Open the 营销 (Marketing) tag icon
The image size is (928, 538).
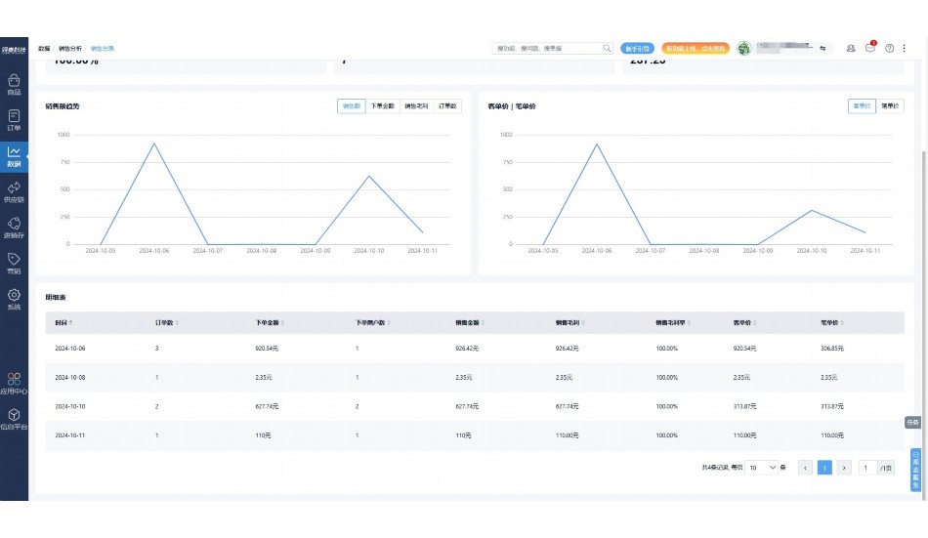tap(14, 263)
